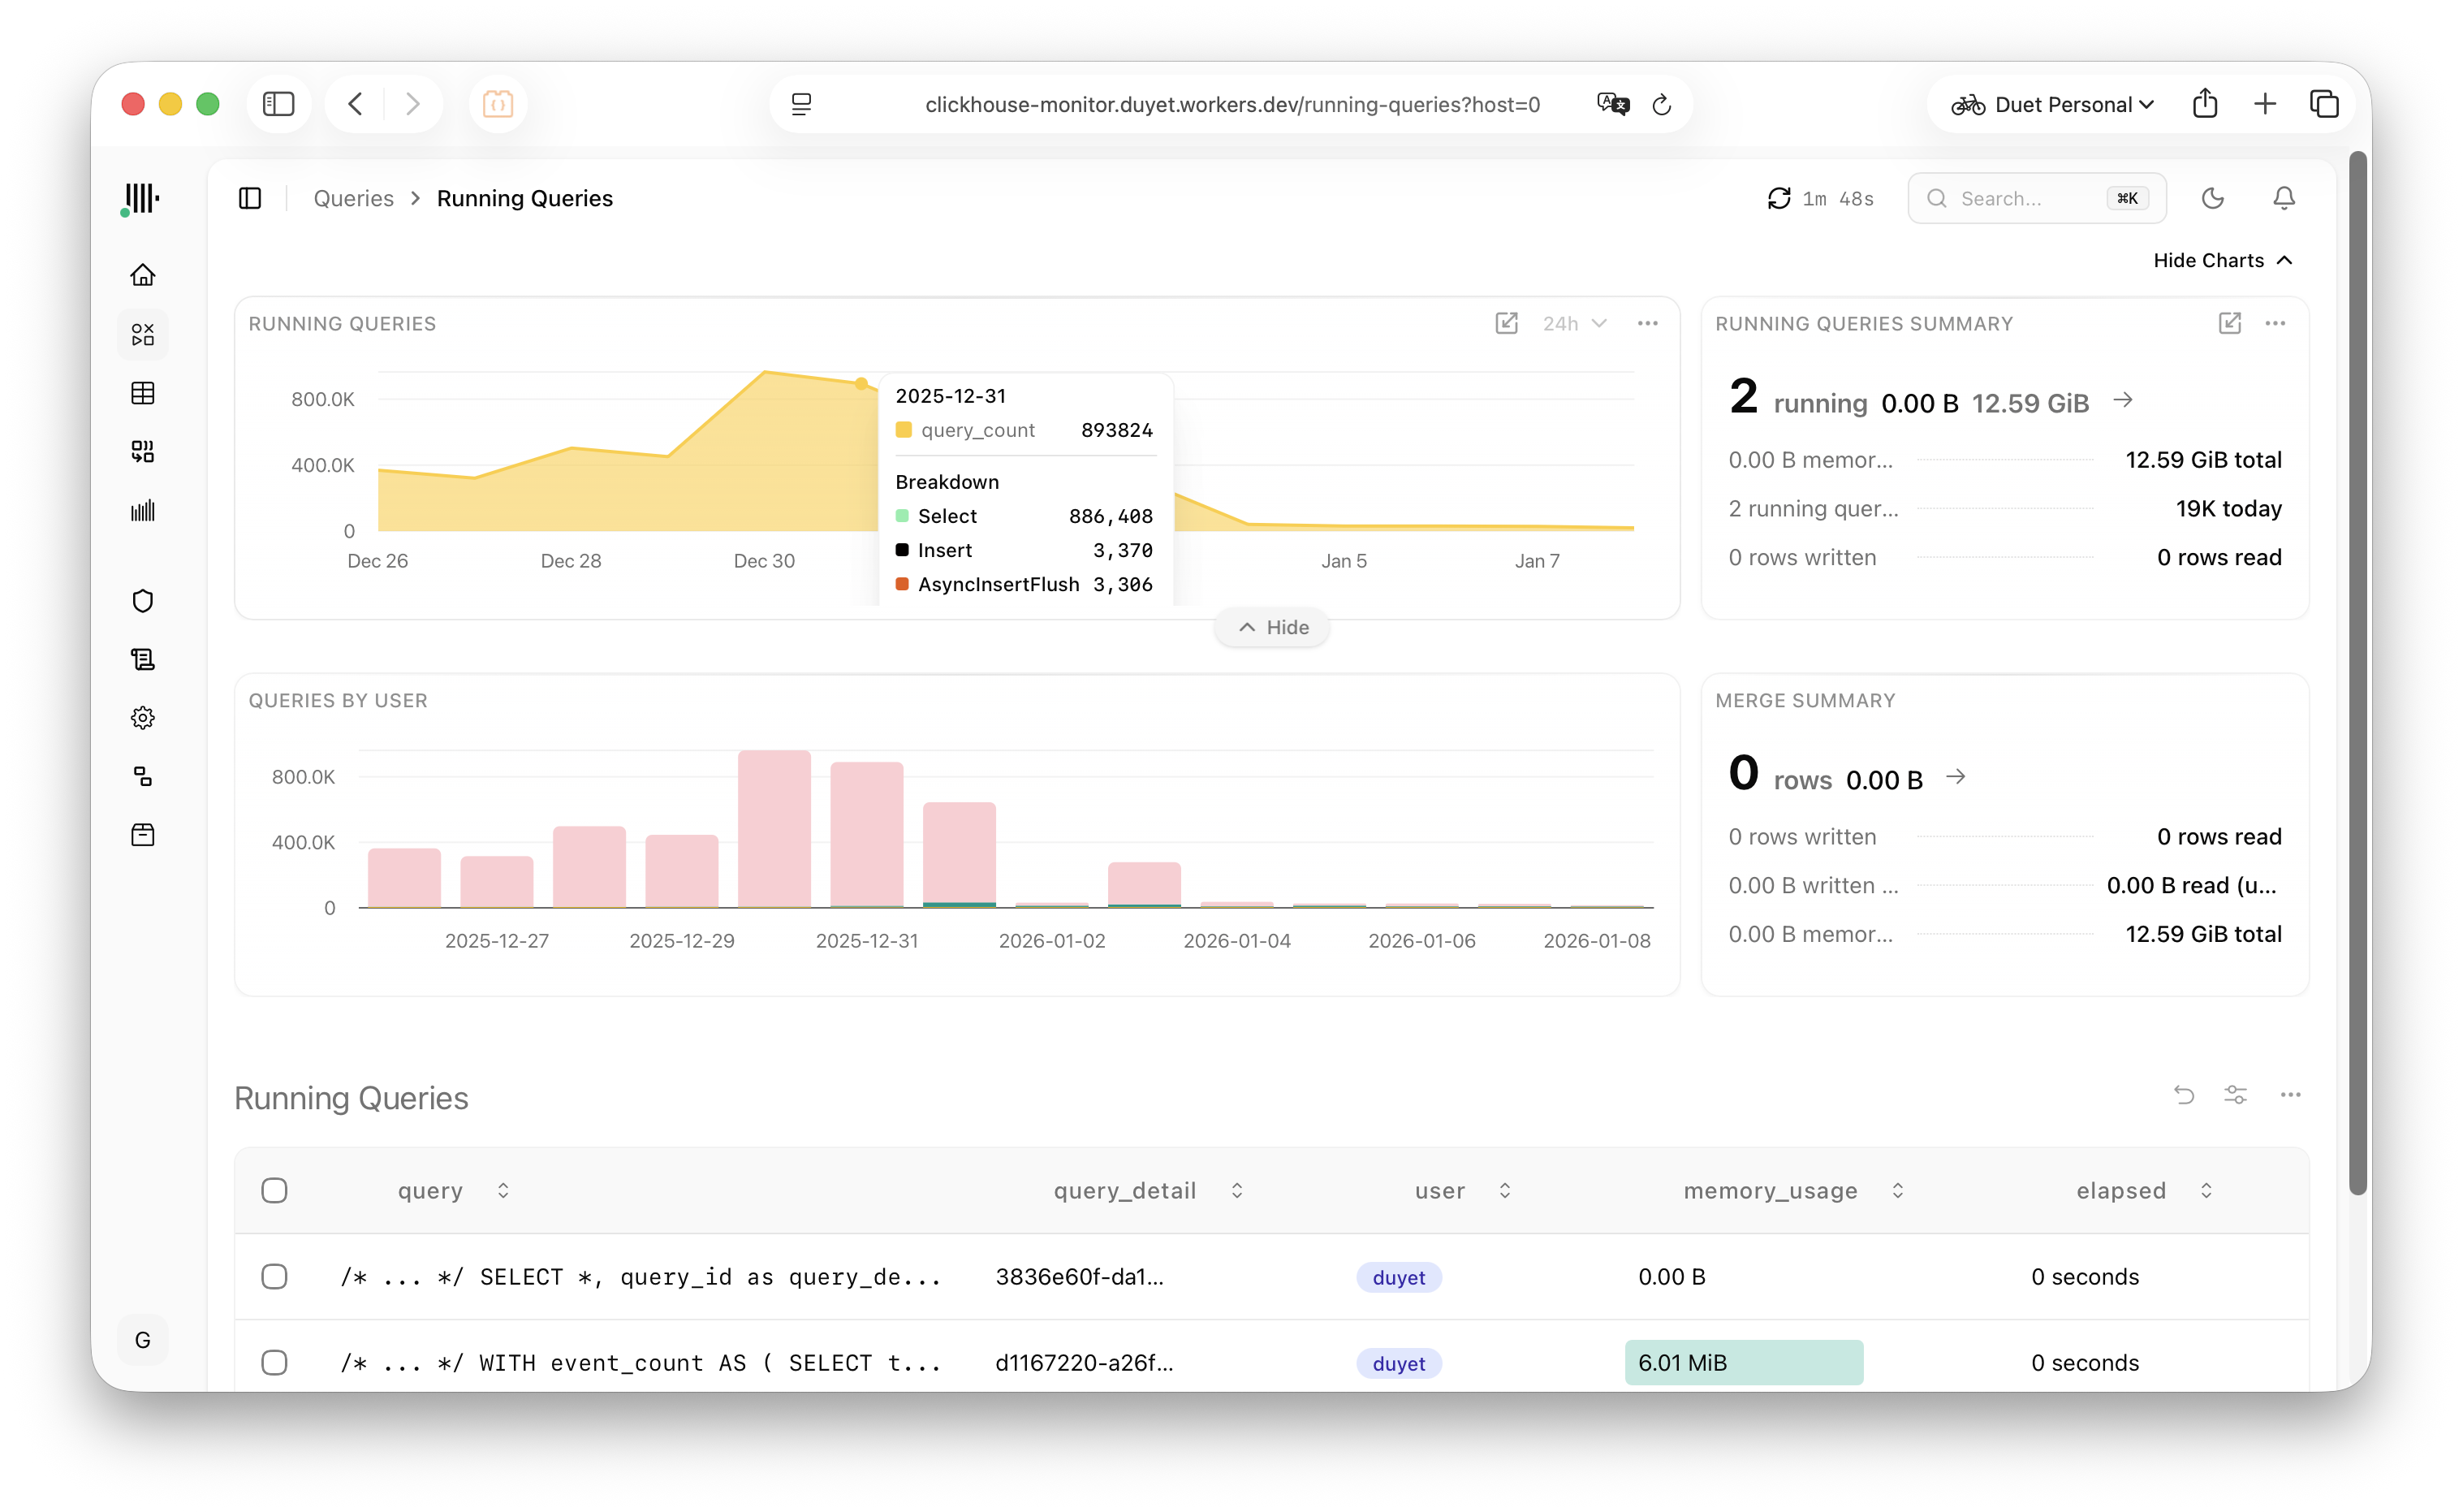Click the Hide button below the chart
The height and width of the screenshot is (1512, 2463).
1272,627
